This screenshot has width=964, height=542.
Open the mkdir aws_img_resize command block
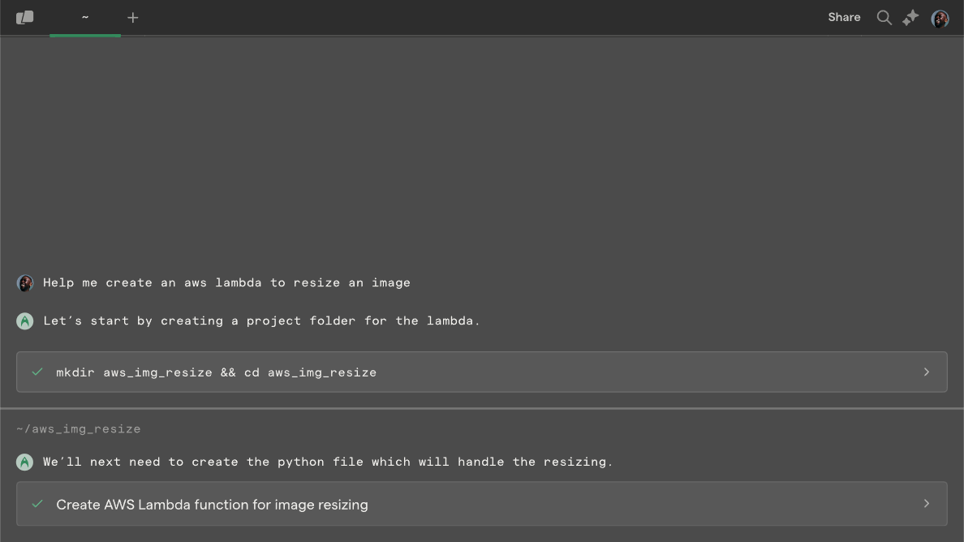[x=481, y=372]
